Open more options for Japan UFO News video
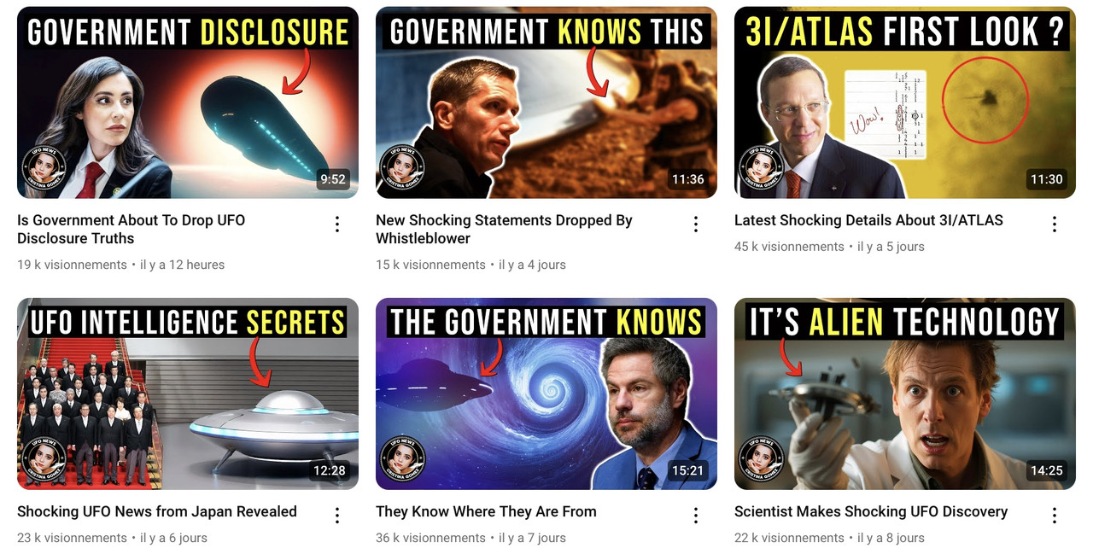This screenshot has height=554, width=1093. (337, 515)
